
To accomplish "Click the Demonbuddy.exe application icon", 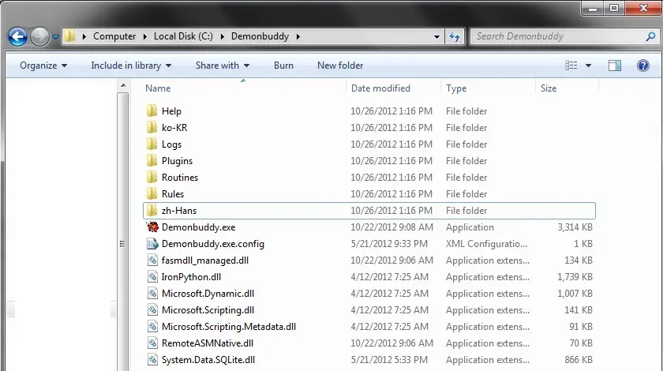I will pos(152,227).
